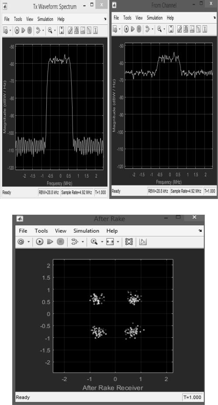
Task: Open cursor measurements in Tx Waveform window
Action: coord(70,30)
